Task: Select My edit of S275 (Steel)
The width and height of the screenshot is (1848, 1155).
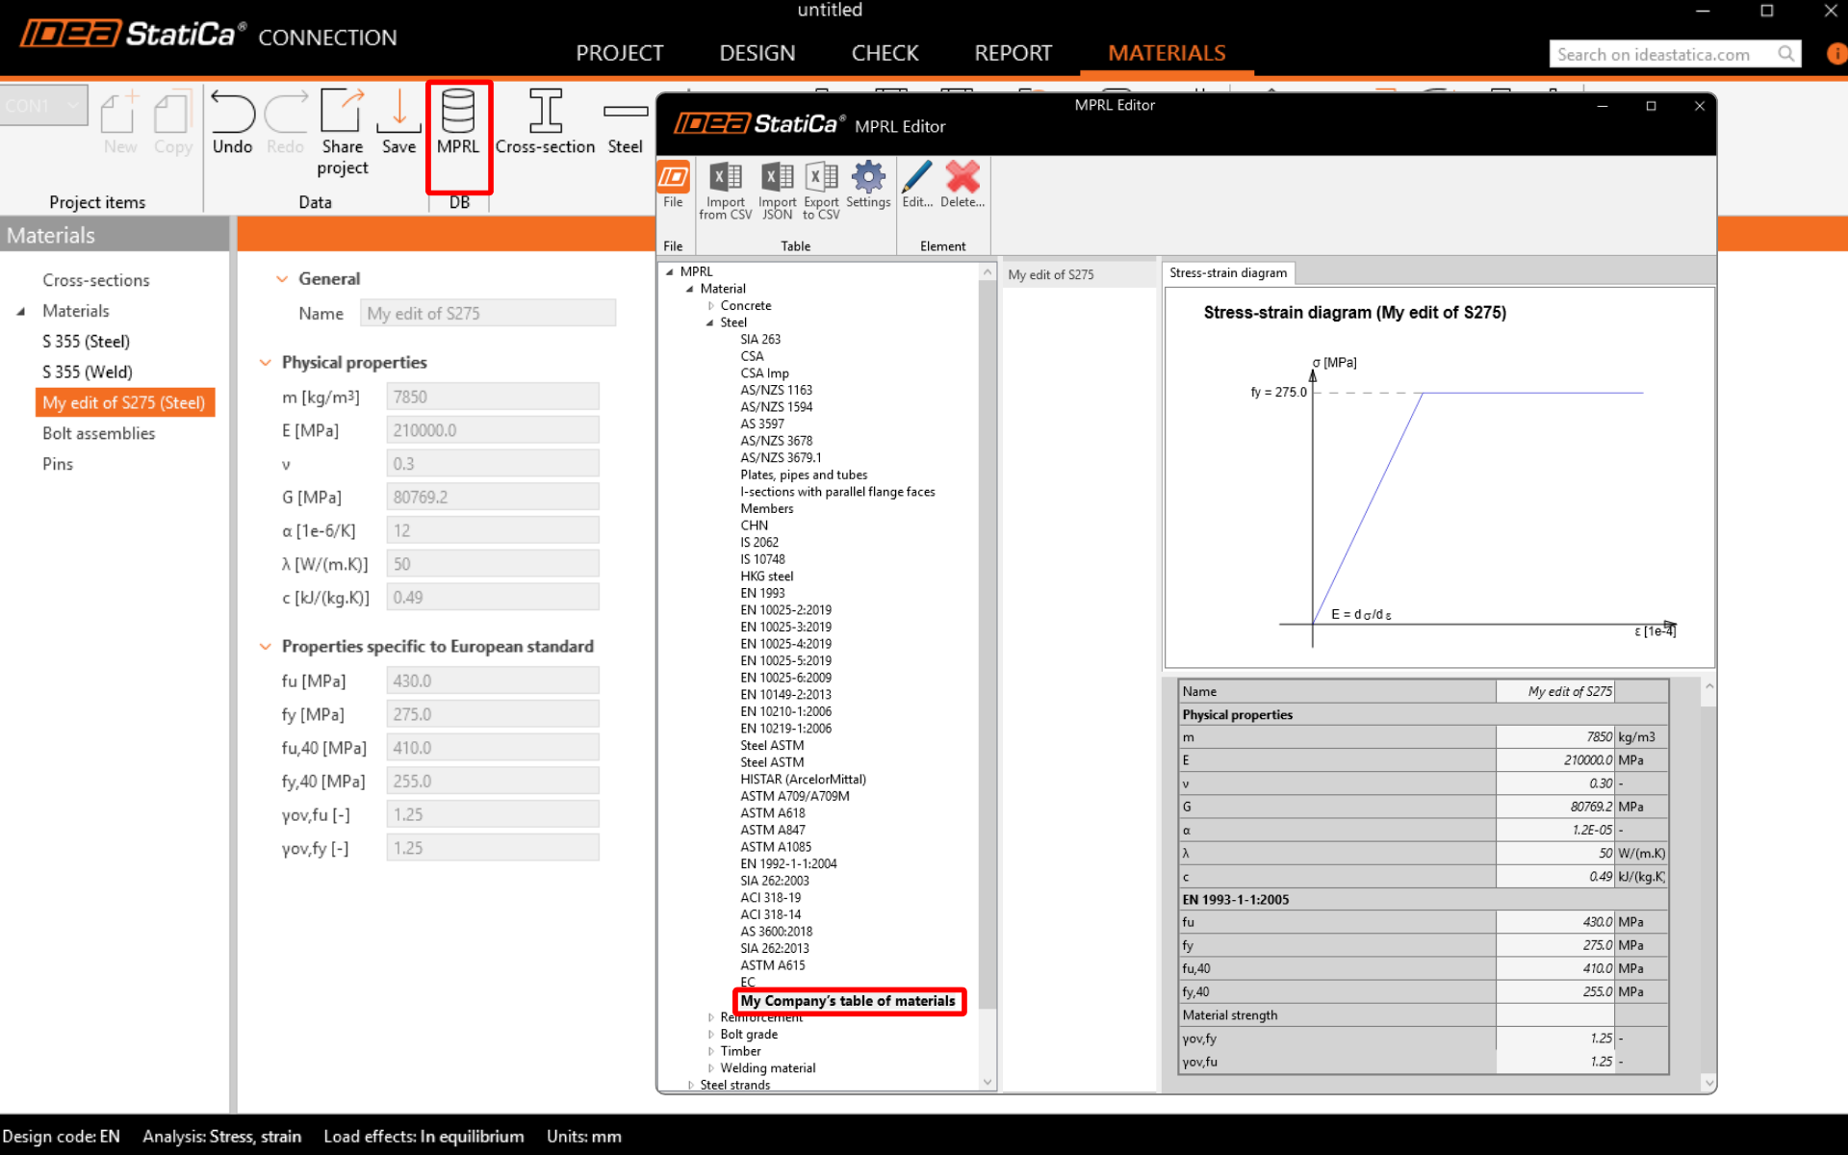Action: coord(124,403)
